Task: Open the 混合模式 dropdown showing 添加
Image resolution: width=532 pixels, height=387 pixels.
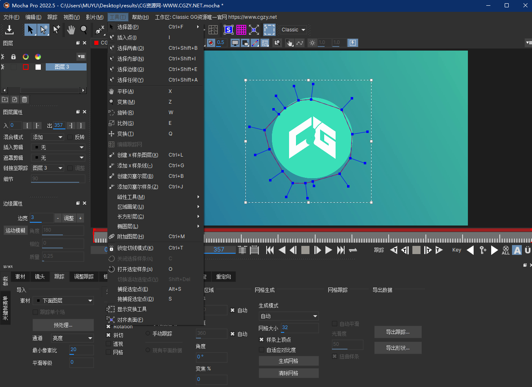Action: pos(48,137)
